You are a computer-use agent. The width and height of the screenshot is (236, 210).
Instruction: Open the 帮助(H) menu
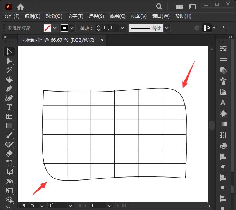tap(183, 16)
